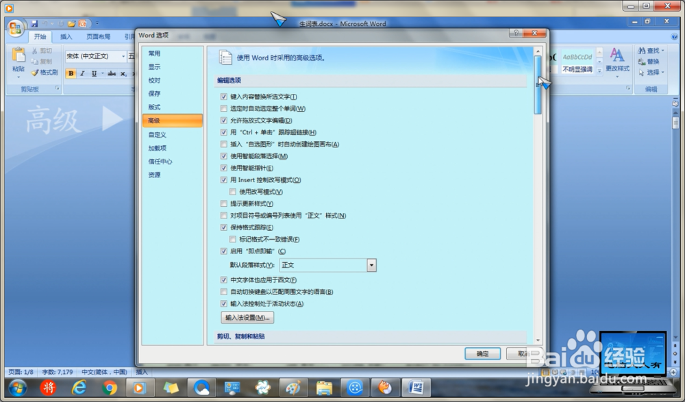Click the Word Options scrollbar thumb
The height and width of the screenshot is (402, 685).
pos(538,85)
